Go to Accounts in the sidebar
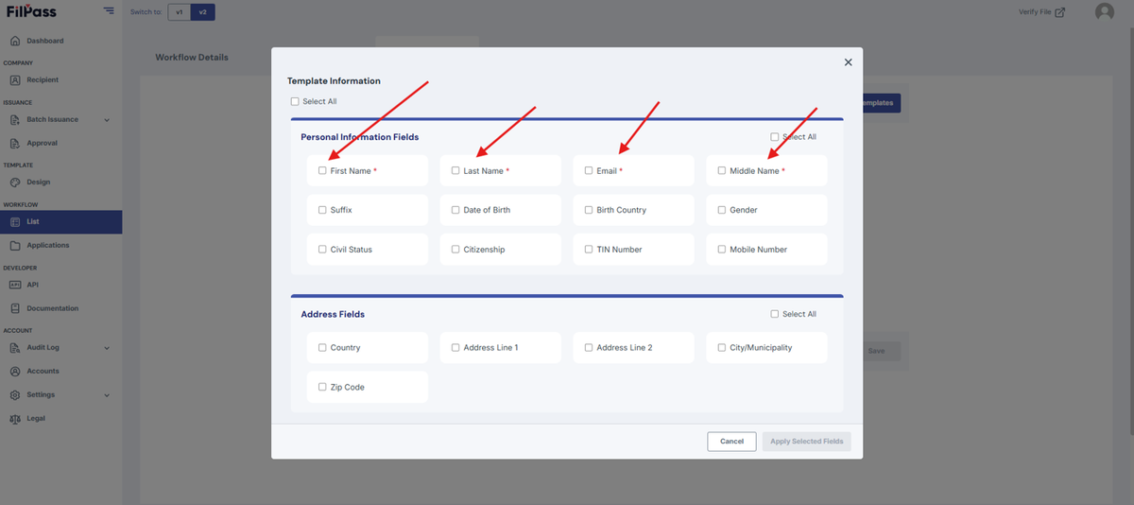 (x=43, y=371)
